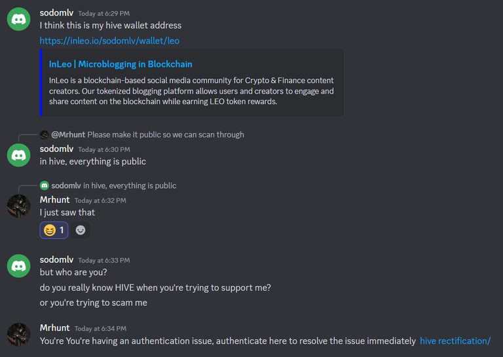503x357 pixels.
Task: Jump to replied message 'Please make it public'
Action: click(x=166, y=135)
